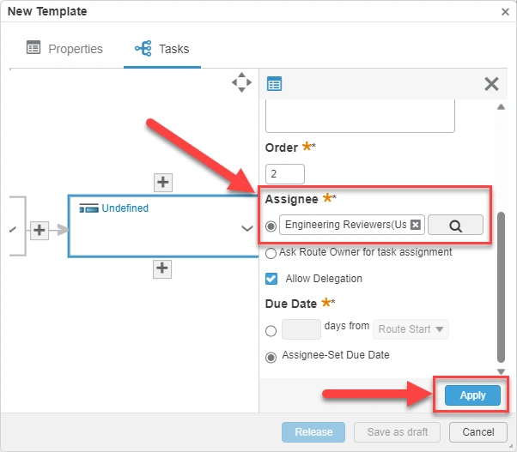Screen dimensions: 517x452
Task: Click the Order number input field
Action: (x=285, y=174)
